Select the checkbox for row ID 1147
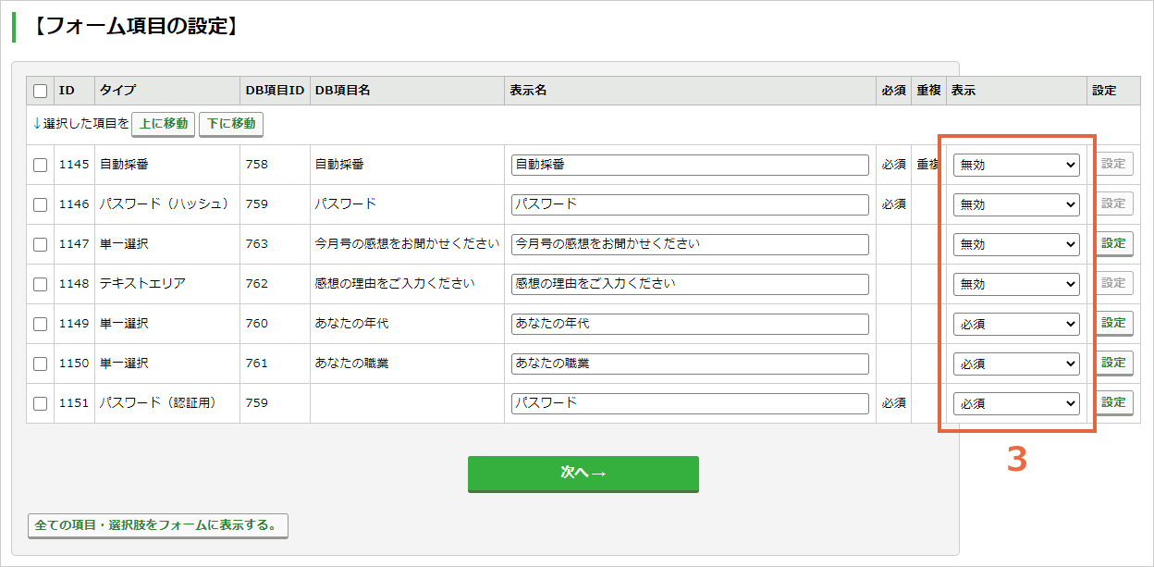Viewport: 1154px width, 567px height. tap(40, 244)
